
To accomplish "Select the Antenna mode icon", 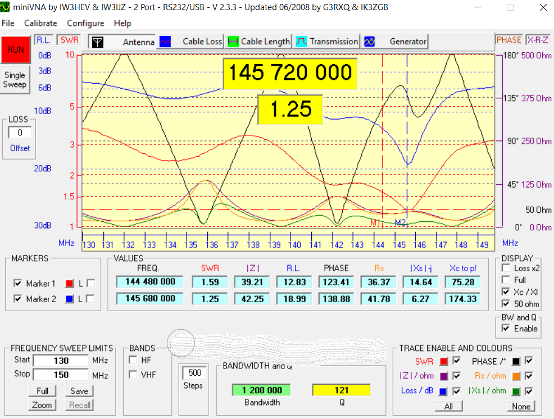I will click(98, 42).
